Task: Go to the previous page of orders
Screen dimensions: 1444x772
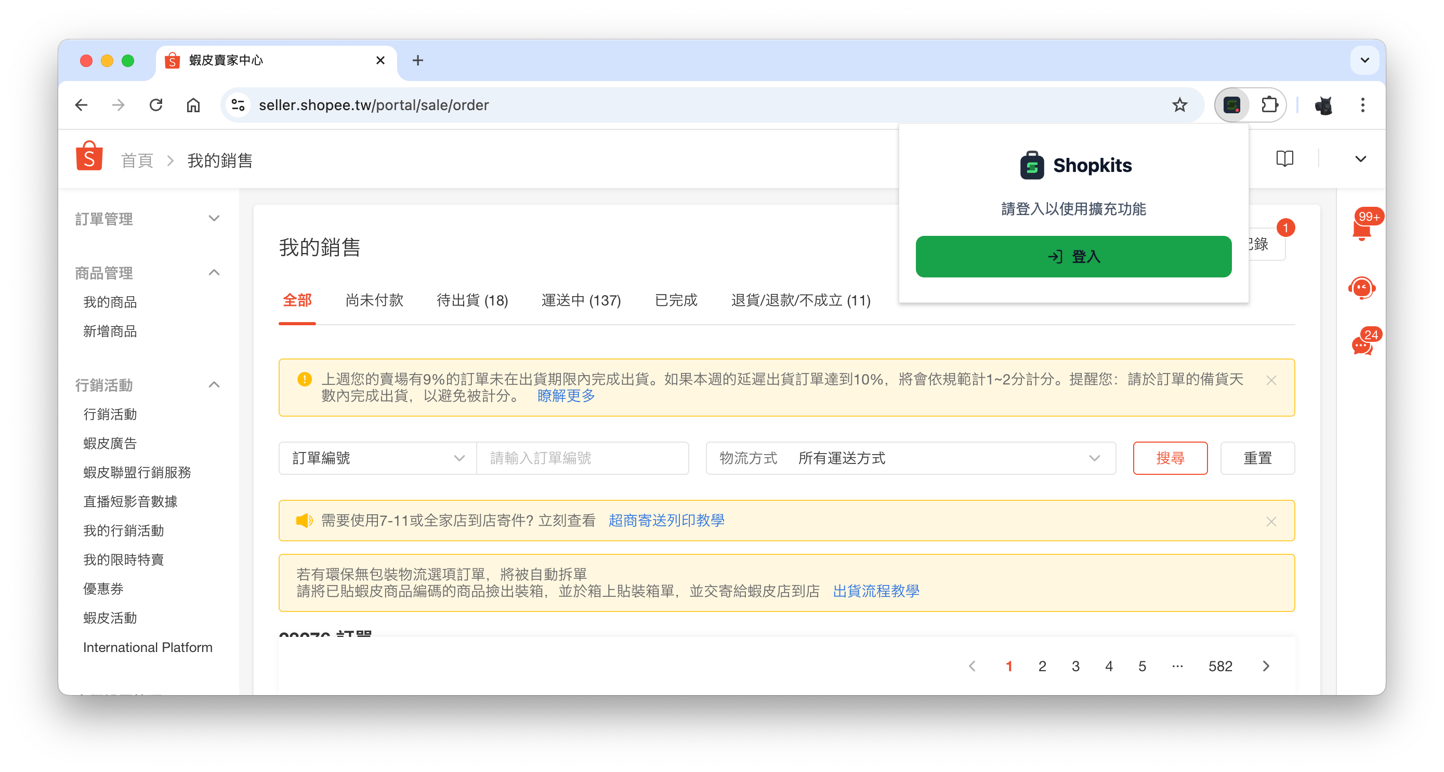Action: point(972,666)
